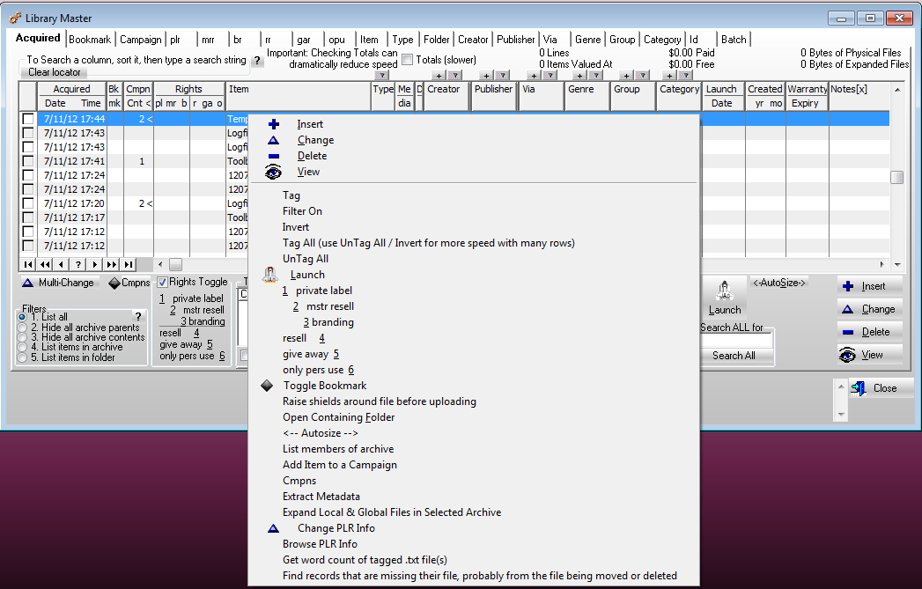Switch to the Bookmark tab
The width and height of the screenshot is (922, 589).
[88, 39]
